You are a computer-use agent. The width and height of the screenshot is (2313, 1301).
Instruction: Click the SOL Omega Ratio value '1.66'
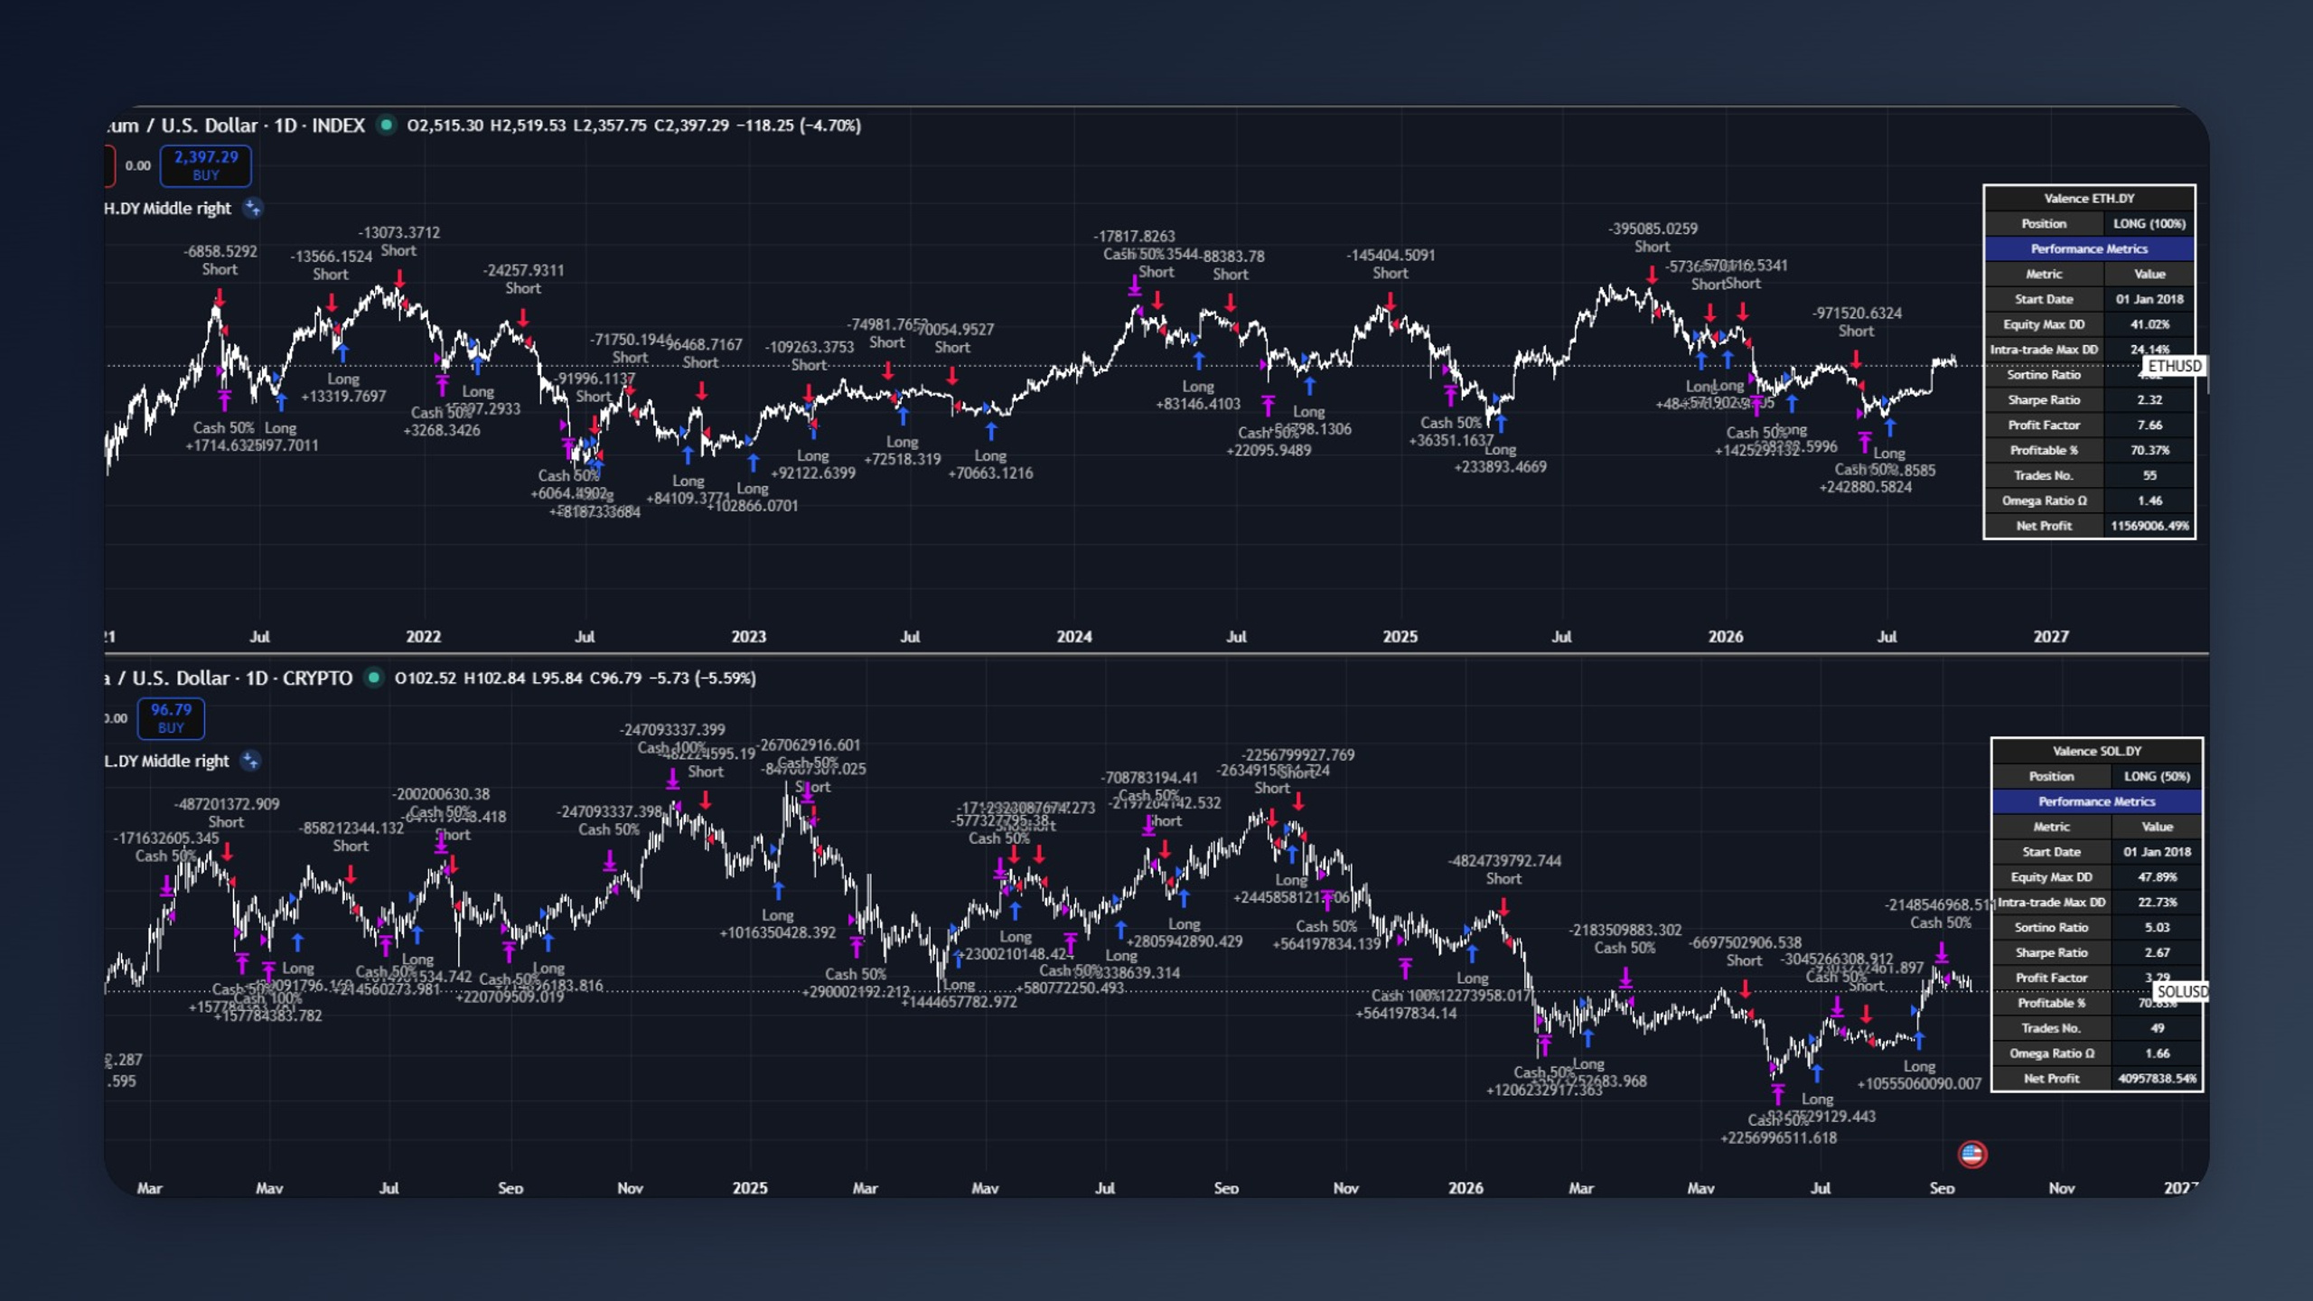[2156, 1053]
